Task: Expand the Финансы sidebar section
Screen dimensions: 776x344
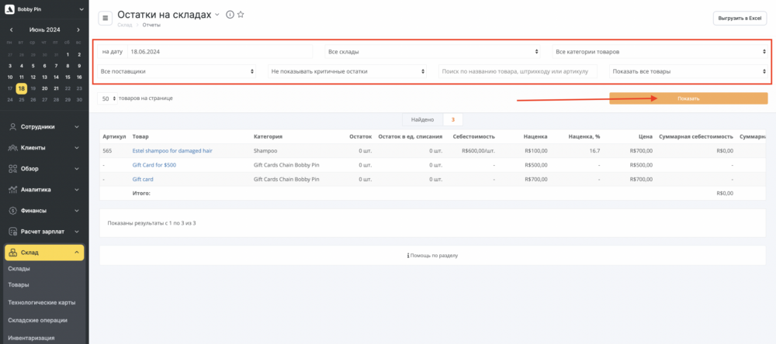Action: 77,211
